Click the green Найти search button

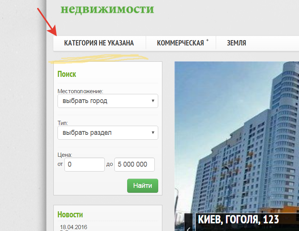pyautogui.click(x=143, y=186)
